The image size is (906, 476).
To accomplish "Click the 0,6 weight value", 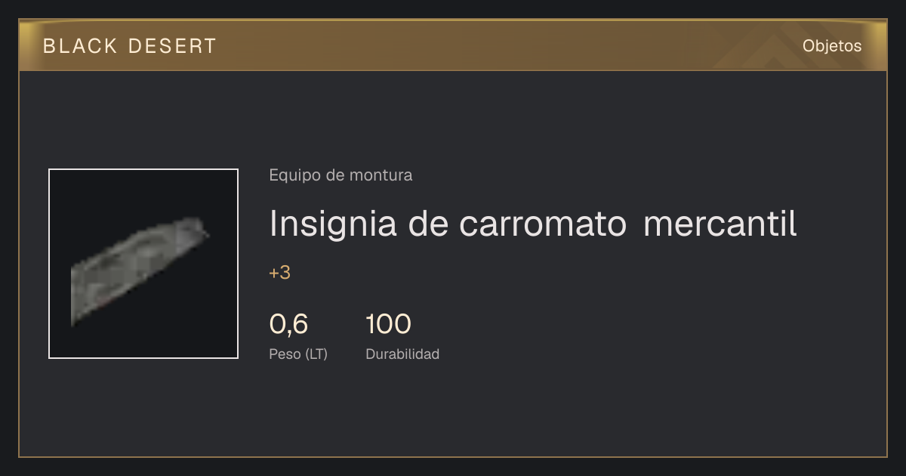I will (288, 324).
